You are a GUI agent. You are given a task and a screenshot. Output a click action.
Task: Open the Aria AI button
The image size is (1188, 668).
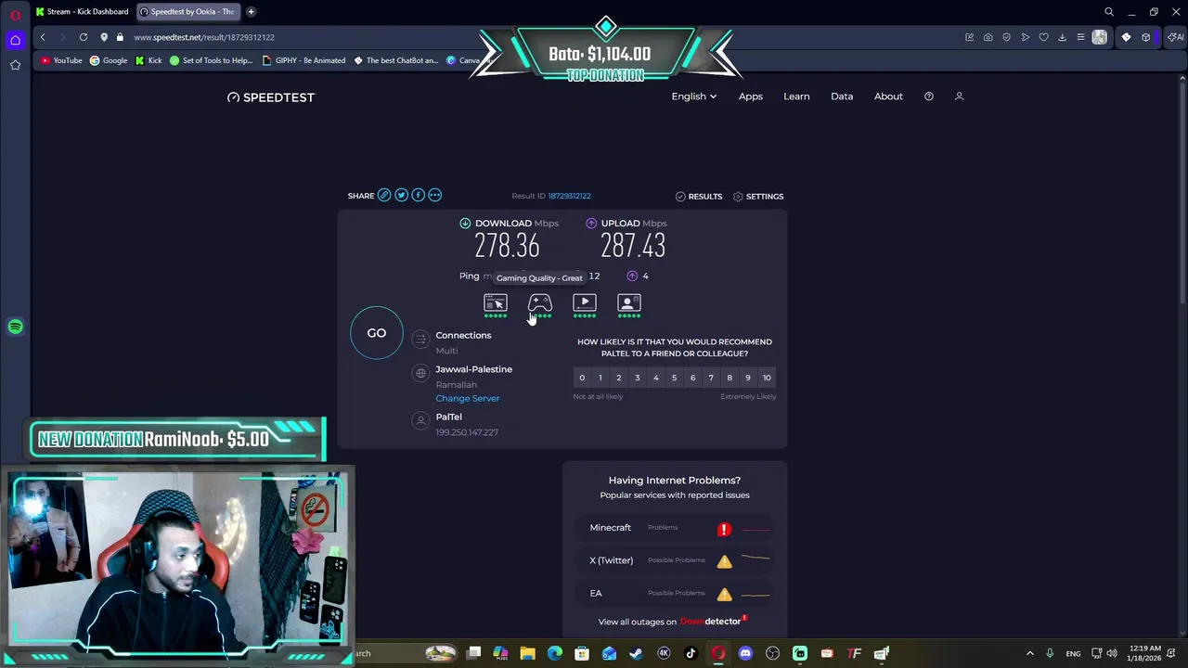[1176, 37]
